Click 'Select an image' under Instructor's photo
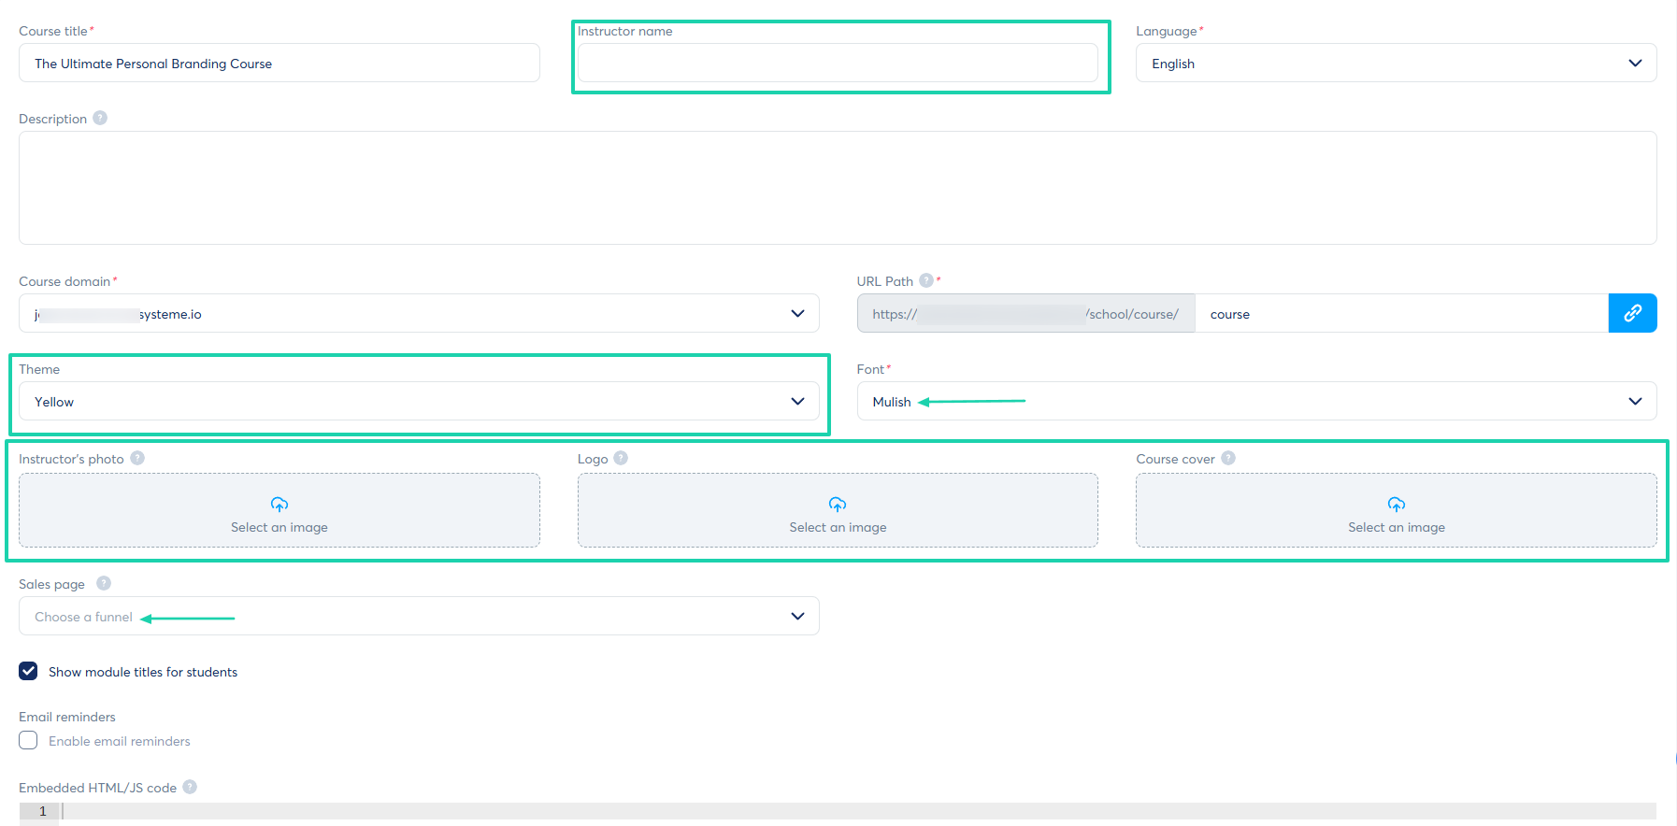This screenshot has width=1677, height=826. click(x=279, y=527)
